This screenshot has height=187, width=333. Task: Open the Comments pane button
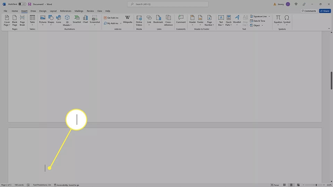309,11
